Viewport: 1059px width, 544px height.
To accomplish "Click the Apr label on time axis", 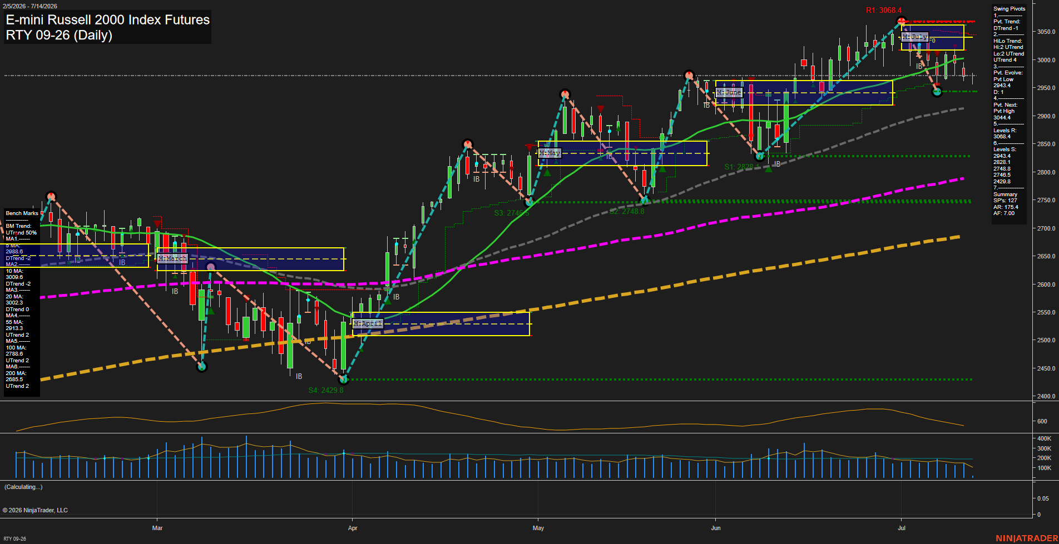I will click(x=353, y=528).
